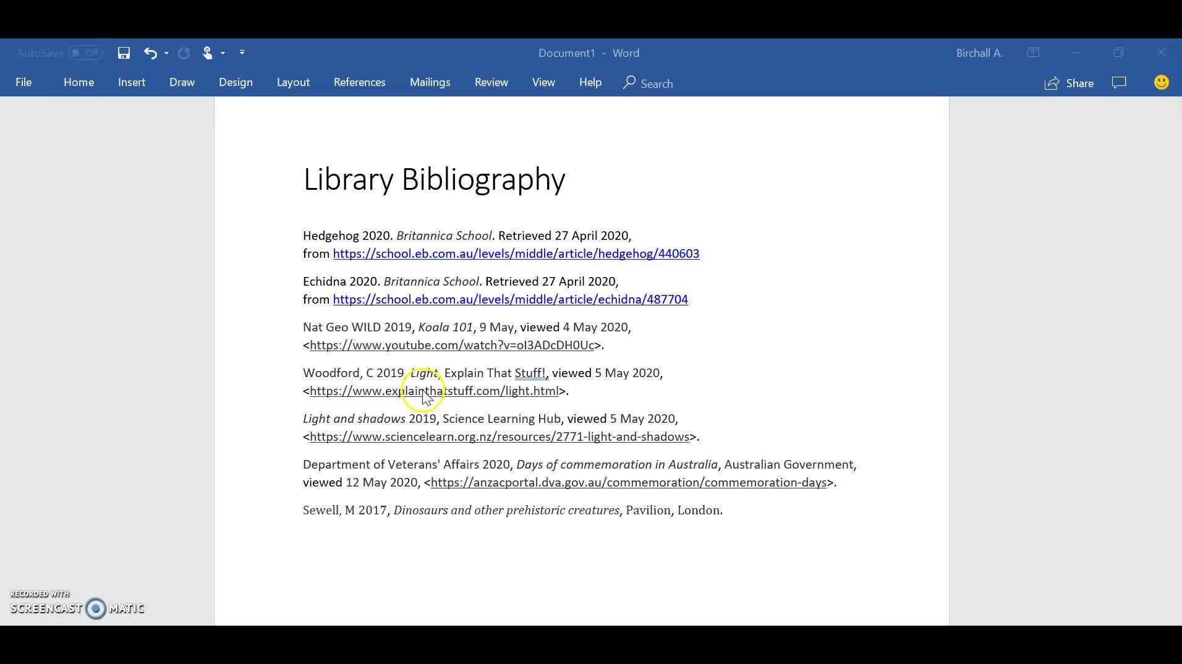Open Customize Quick Access Toolbar dropdown
1182x664 pixels.
242,53
